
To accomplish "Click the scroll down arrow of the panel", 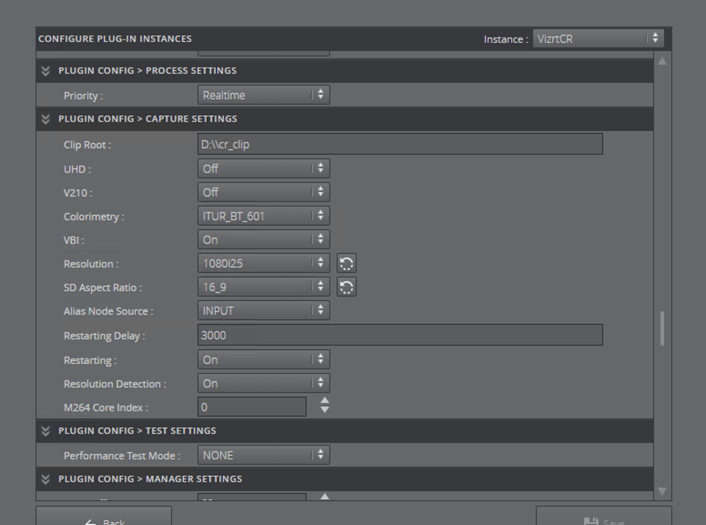I will click(662, 491).
